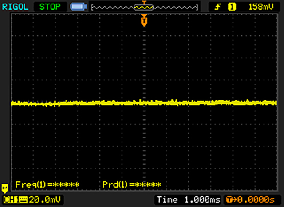Screen dimensions: 284x207
Task: Click the yellow channel 1 ground marker
Action: (5, 188)
